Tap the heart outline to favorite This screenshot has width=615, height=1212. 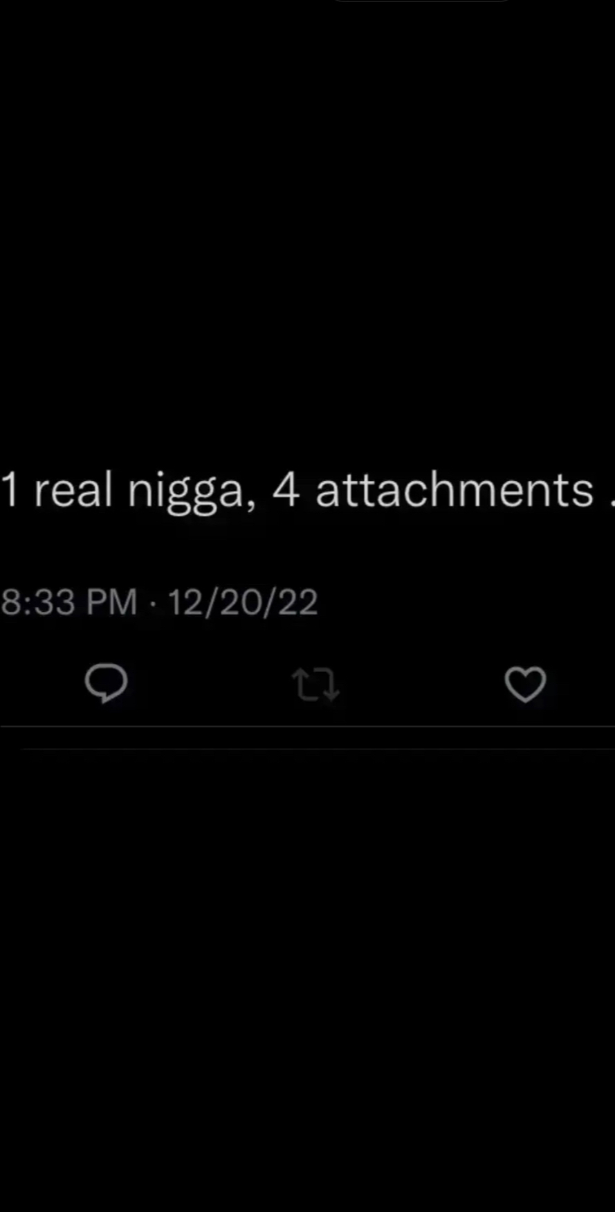(525, 685)
